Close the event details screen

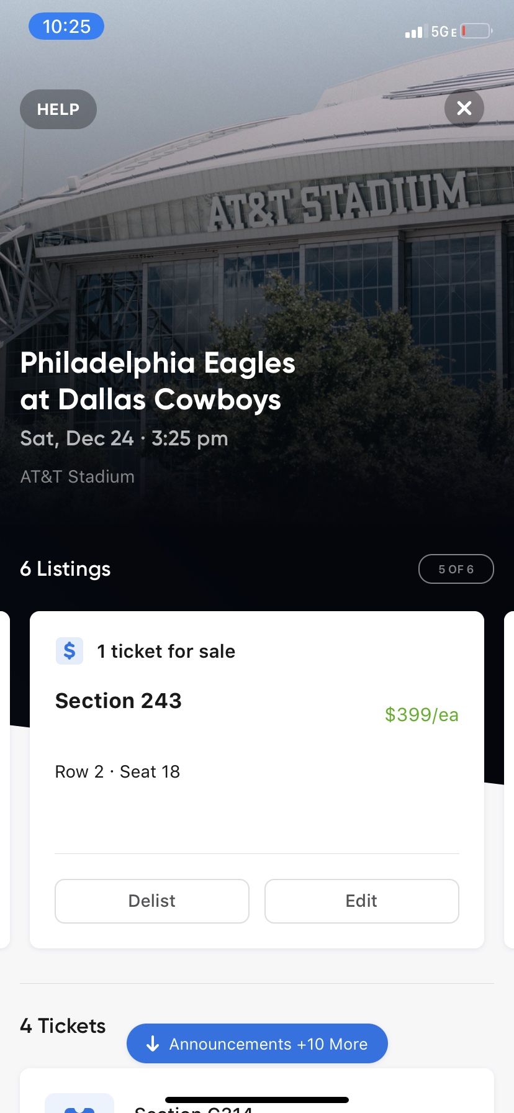tap(464, 109)
